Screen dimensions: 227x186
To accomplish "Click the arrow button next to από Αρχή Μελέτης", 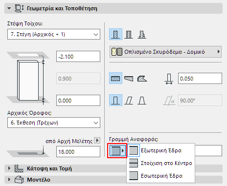I will [x=97, y=140].
